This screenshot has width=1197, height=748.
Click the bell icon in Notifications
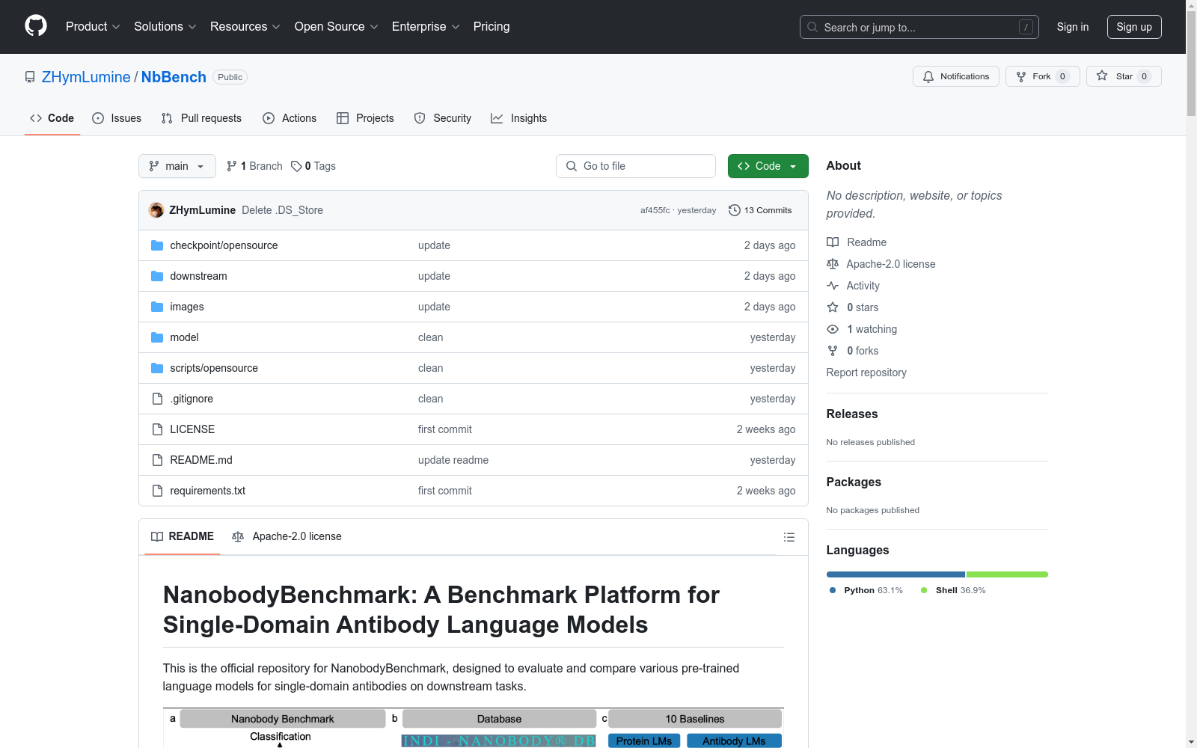click(x=928, y=76)
